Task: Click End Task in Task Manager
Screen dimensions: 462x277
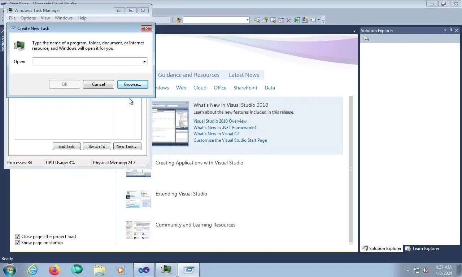Action: (x=66, y=146)
